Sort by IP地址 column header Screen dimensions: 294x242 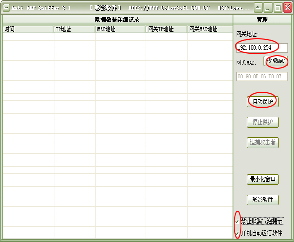75,29
